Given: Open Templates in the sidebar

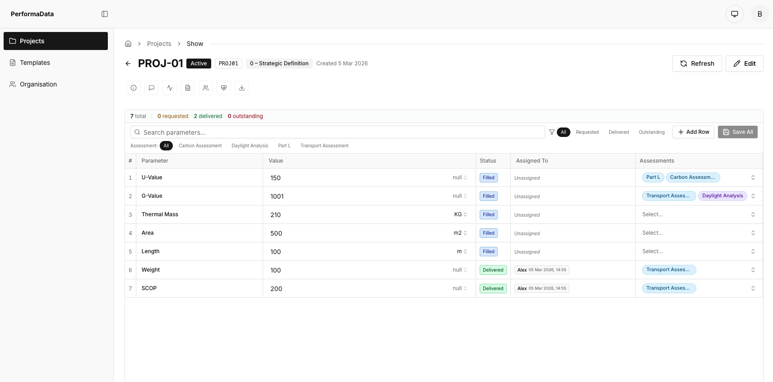Looking at the screenshot, I should (56, 63).
